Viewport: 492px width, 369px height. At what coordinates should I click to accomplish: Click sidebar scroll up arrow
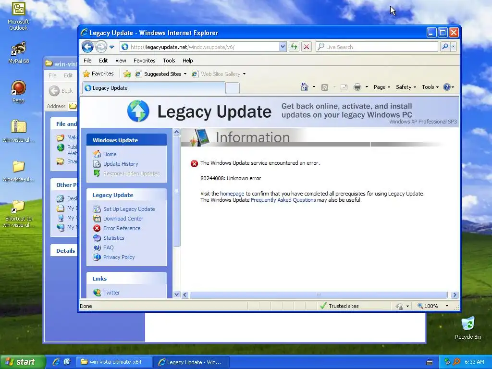coord(177,132)
